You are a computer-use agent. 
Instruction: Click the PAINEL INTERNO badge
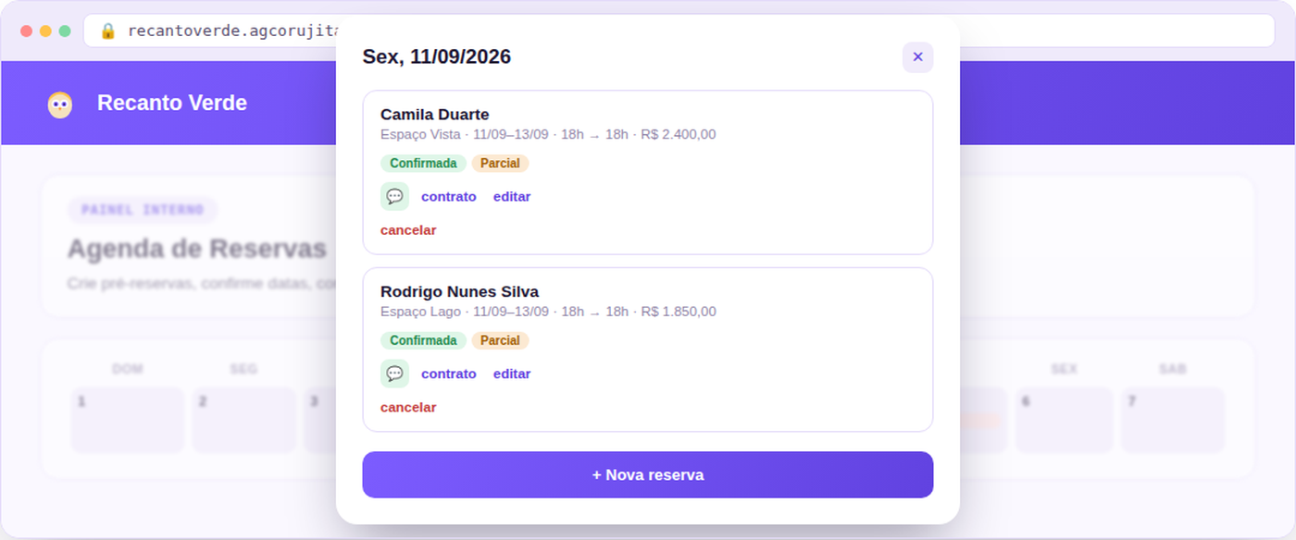(143, 210)
